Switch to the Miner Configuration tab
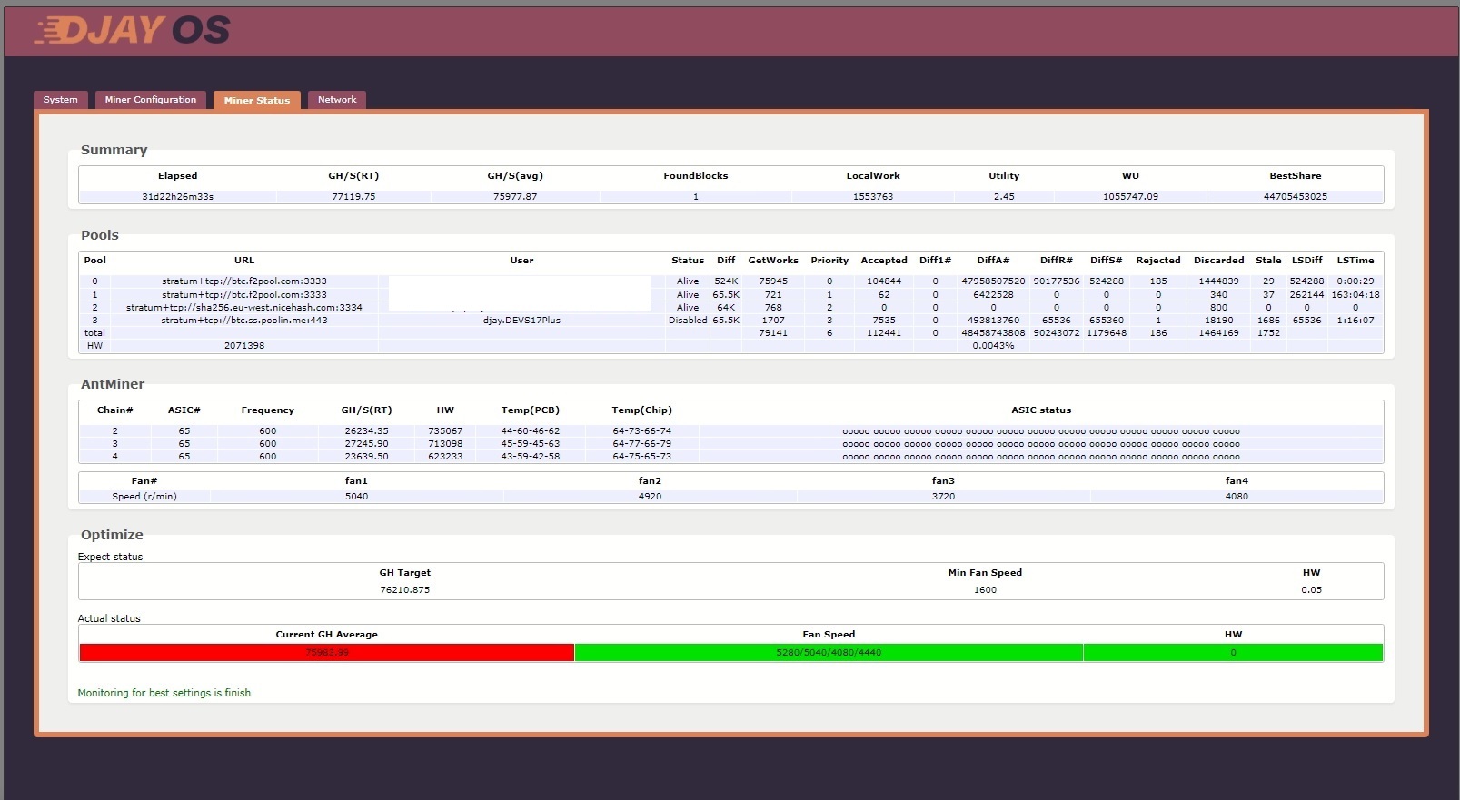This screenshot has height=800, width=1460. pyautogui.click(x=151, y=100)
